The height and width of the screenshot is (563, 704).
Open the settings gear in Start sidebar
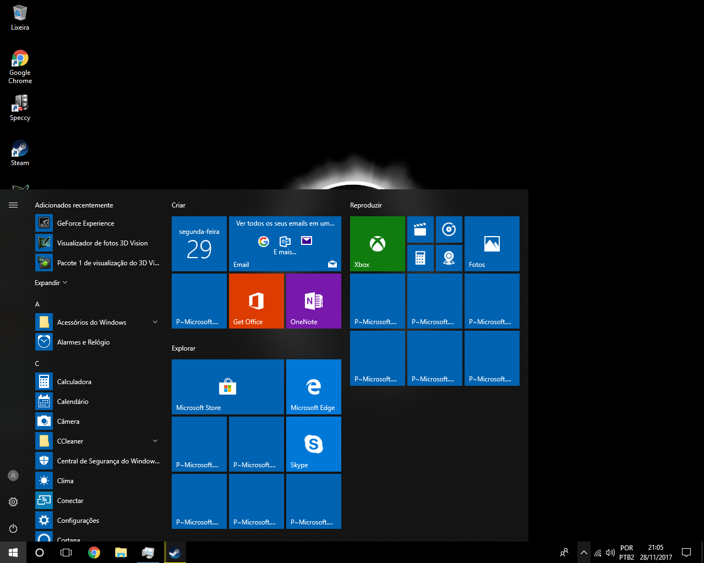pyautogui.click(x=13, y=502)
